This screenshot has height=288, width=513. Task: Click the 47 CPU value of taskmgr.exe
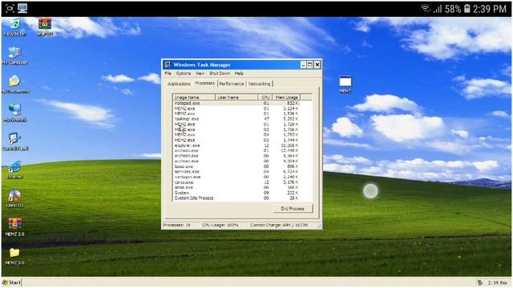point(266,119)
